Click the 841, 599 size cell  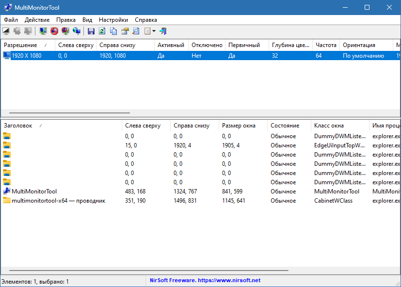pos(232,191)
